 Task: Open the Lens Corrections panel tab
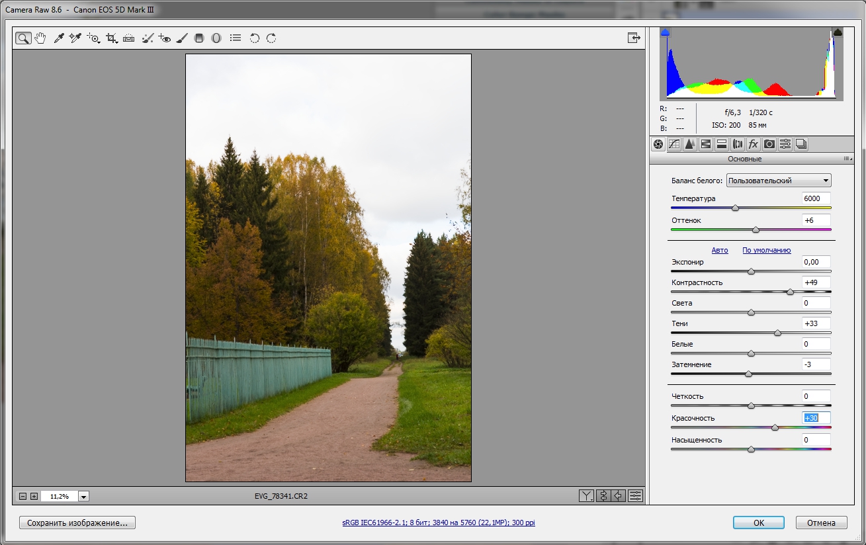(x=738, y=144)
